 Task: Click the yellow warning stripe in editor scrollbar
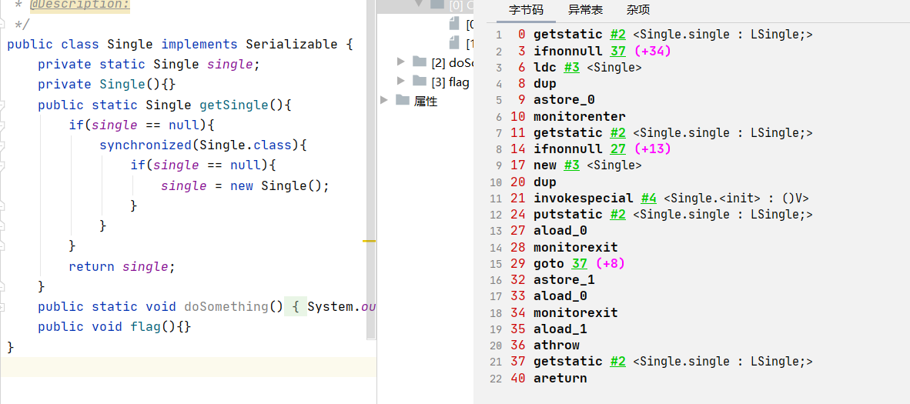tap(370, 241)
